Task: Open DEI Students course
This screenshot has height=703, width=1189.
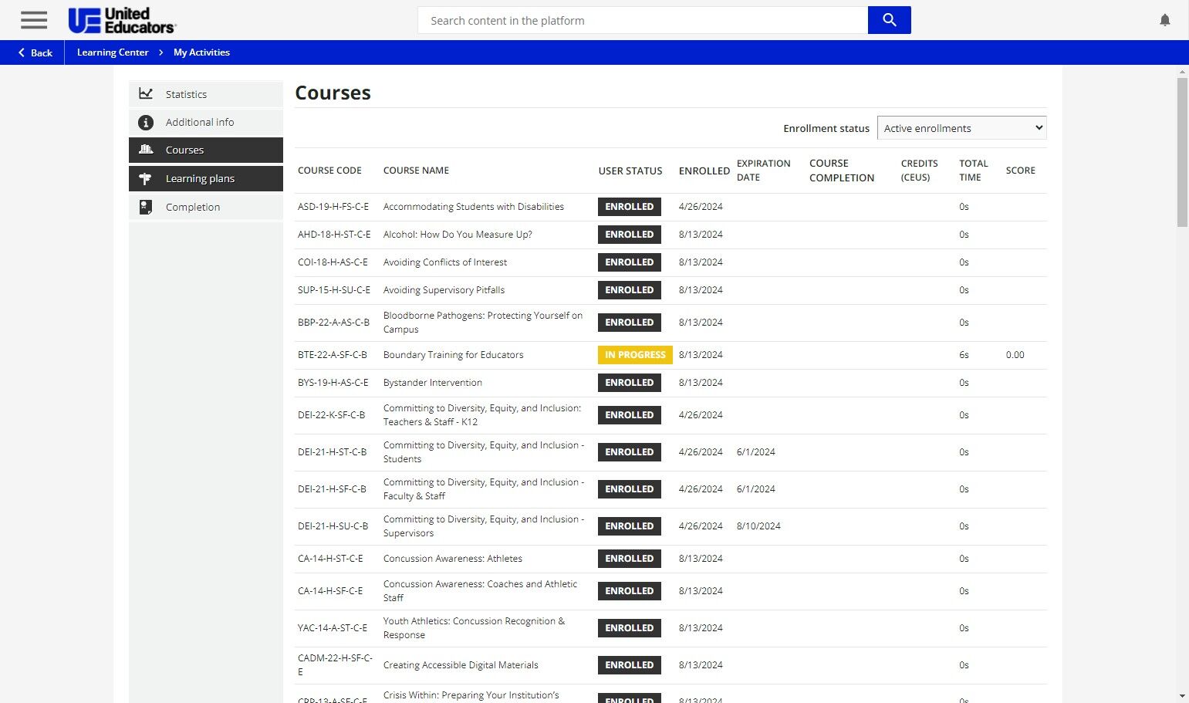Action: [484, 452]
